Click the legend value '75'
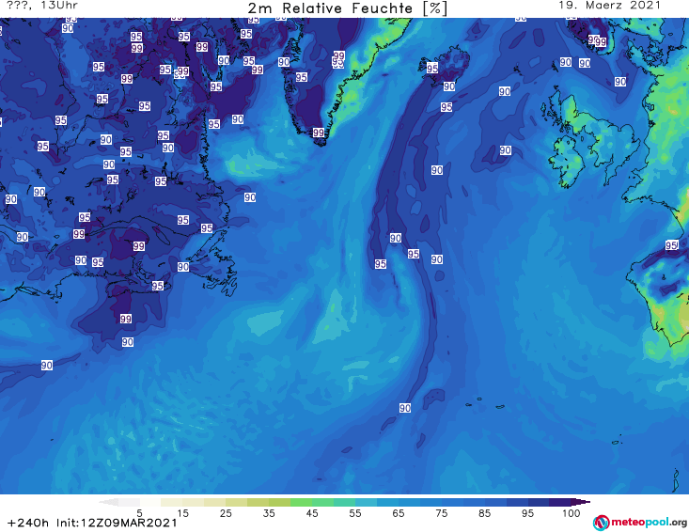The width and height of the screenshot is (689, 532). pyautogui.click(x=442, y=513)
